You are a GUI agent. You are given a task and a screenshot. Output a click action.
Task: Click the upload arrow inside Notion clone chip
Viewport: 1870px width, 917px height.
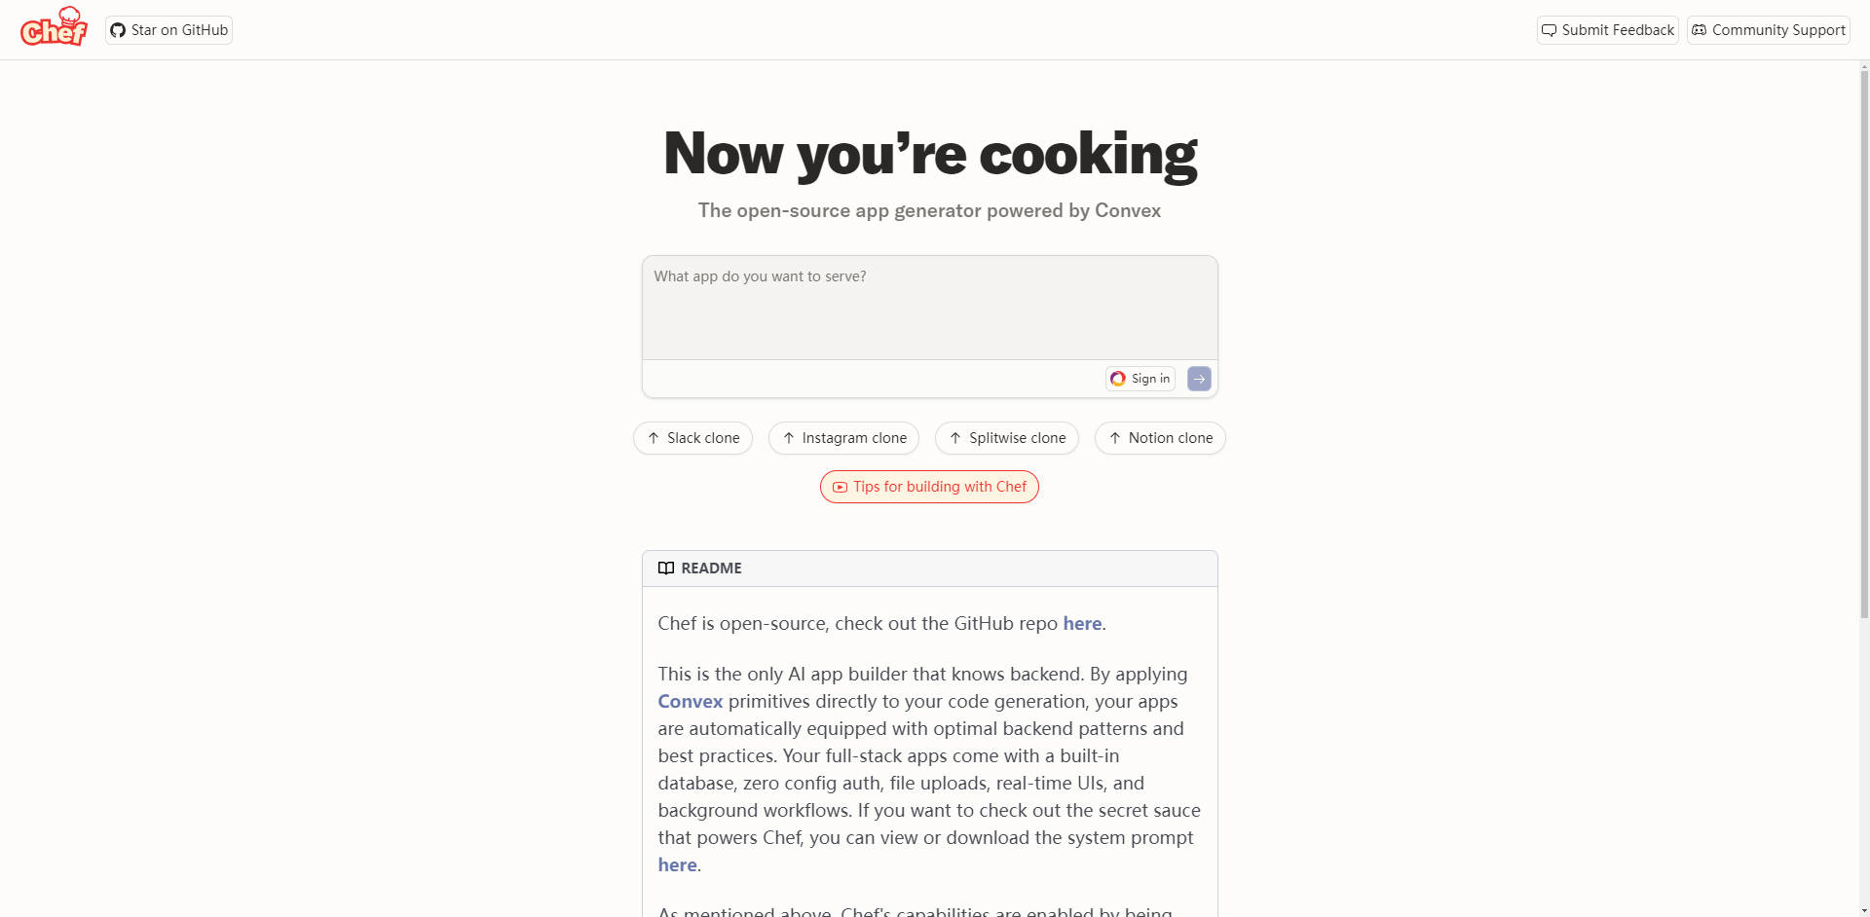pos(1115,438)
